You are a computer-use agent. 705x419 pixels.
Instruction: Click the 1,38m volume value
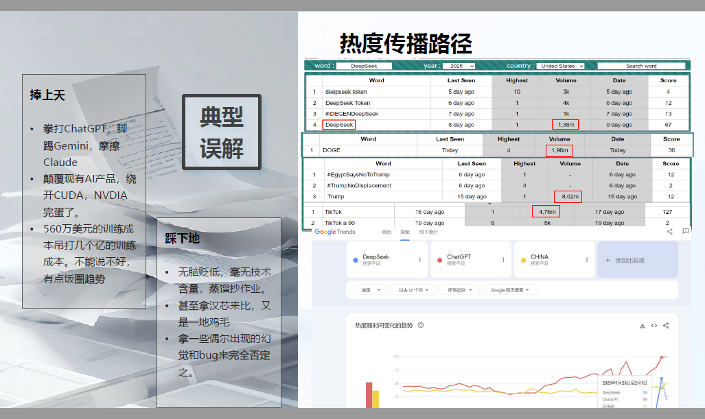[566, 125]
